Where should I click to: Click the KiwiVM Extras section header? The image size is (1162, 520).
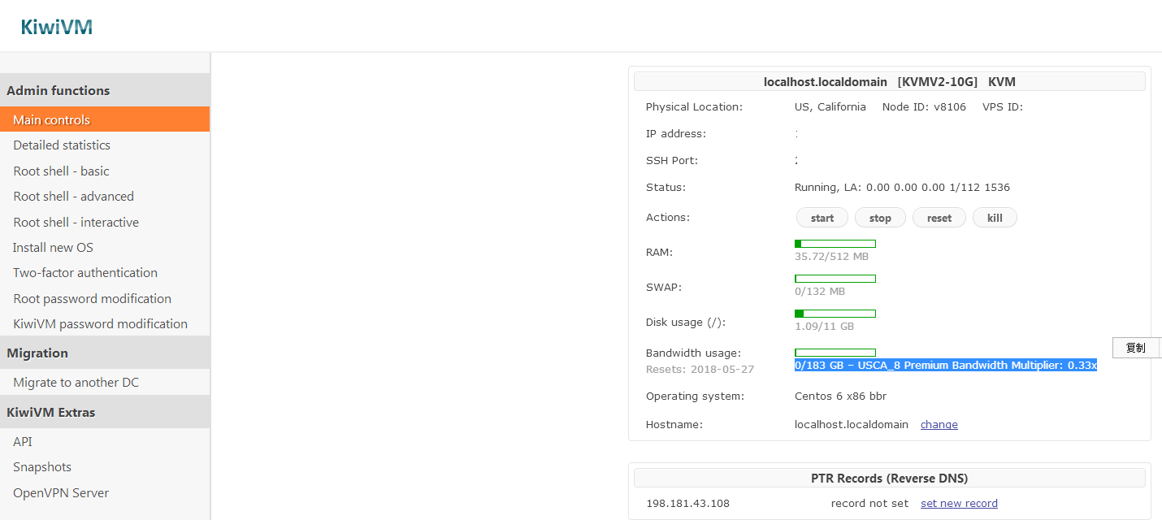pyautogui.click(x=105, y=412)
